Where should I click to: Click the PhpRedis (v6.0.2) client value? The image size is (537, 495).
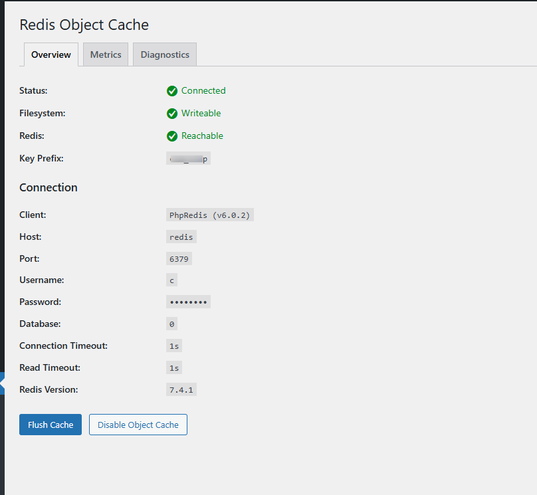[210, 215]
